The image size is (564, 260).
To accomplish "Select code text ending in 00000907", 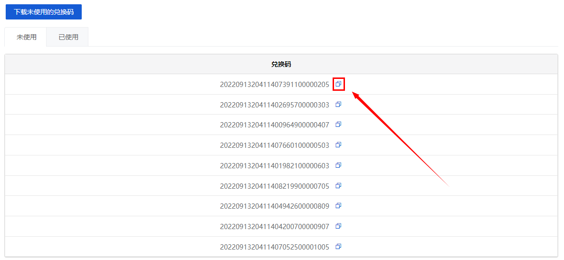I will (275, 227).
